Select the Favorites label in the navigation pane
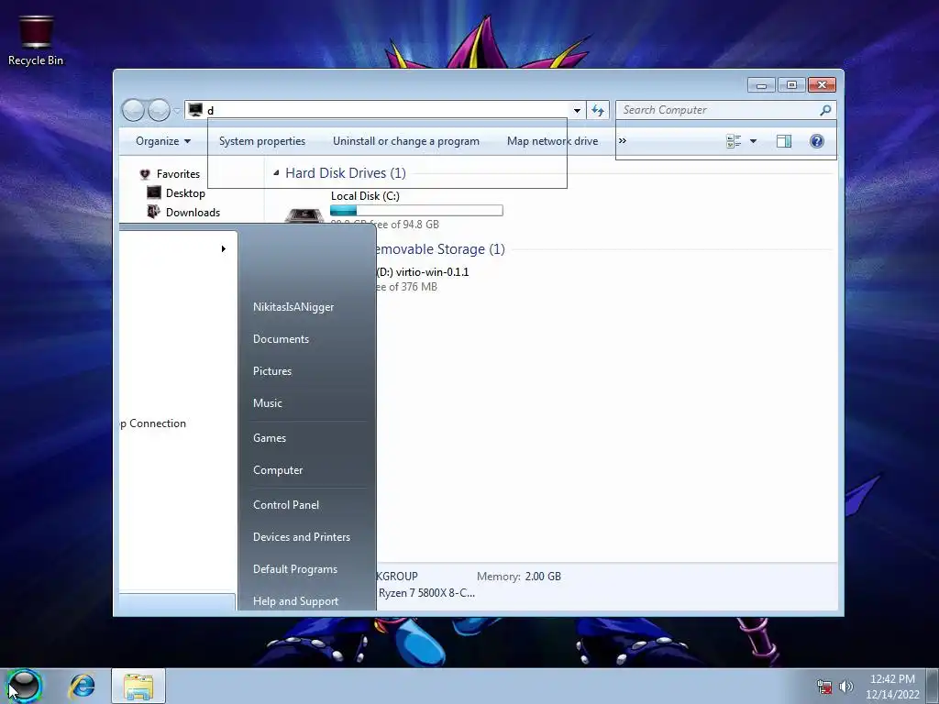 [178, 174]
